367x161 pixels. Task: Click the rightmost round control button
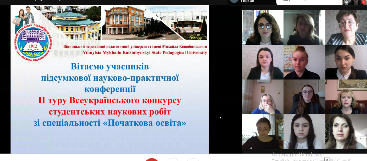[193, 160]
